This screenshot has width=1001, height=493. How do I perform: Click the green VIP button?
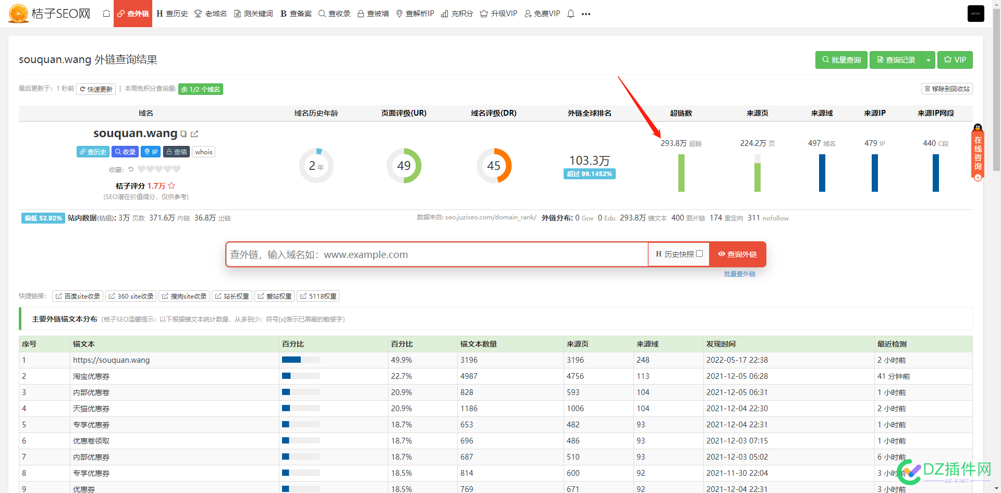point(955,60)
